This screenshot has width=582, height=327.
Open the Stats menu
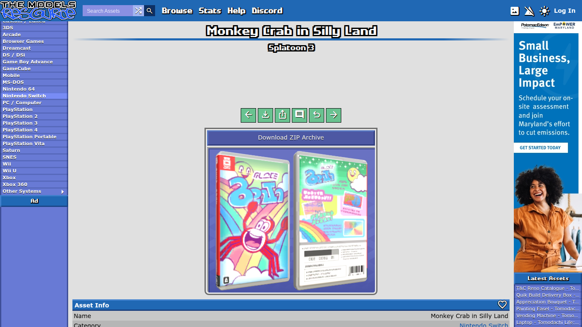[x=210, y=11]
